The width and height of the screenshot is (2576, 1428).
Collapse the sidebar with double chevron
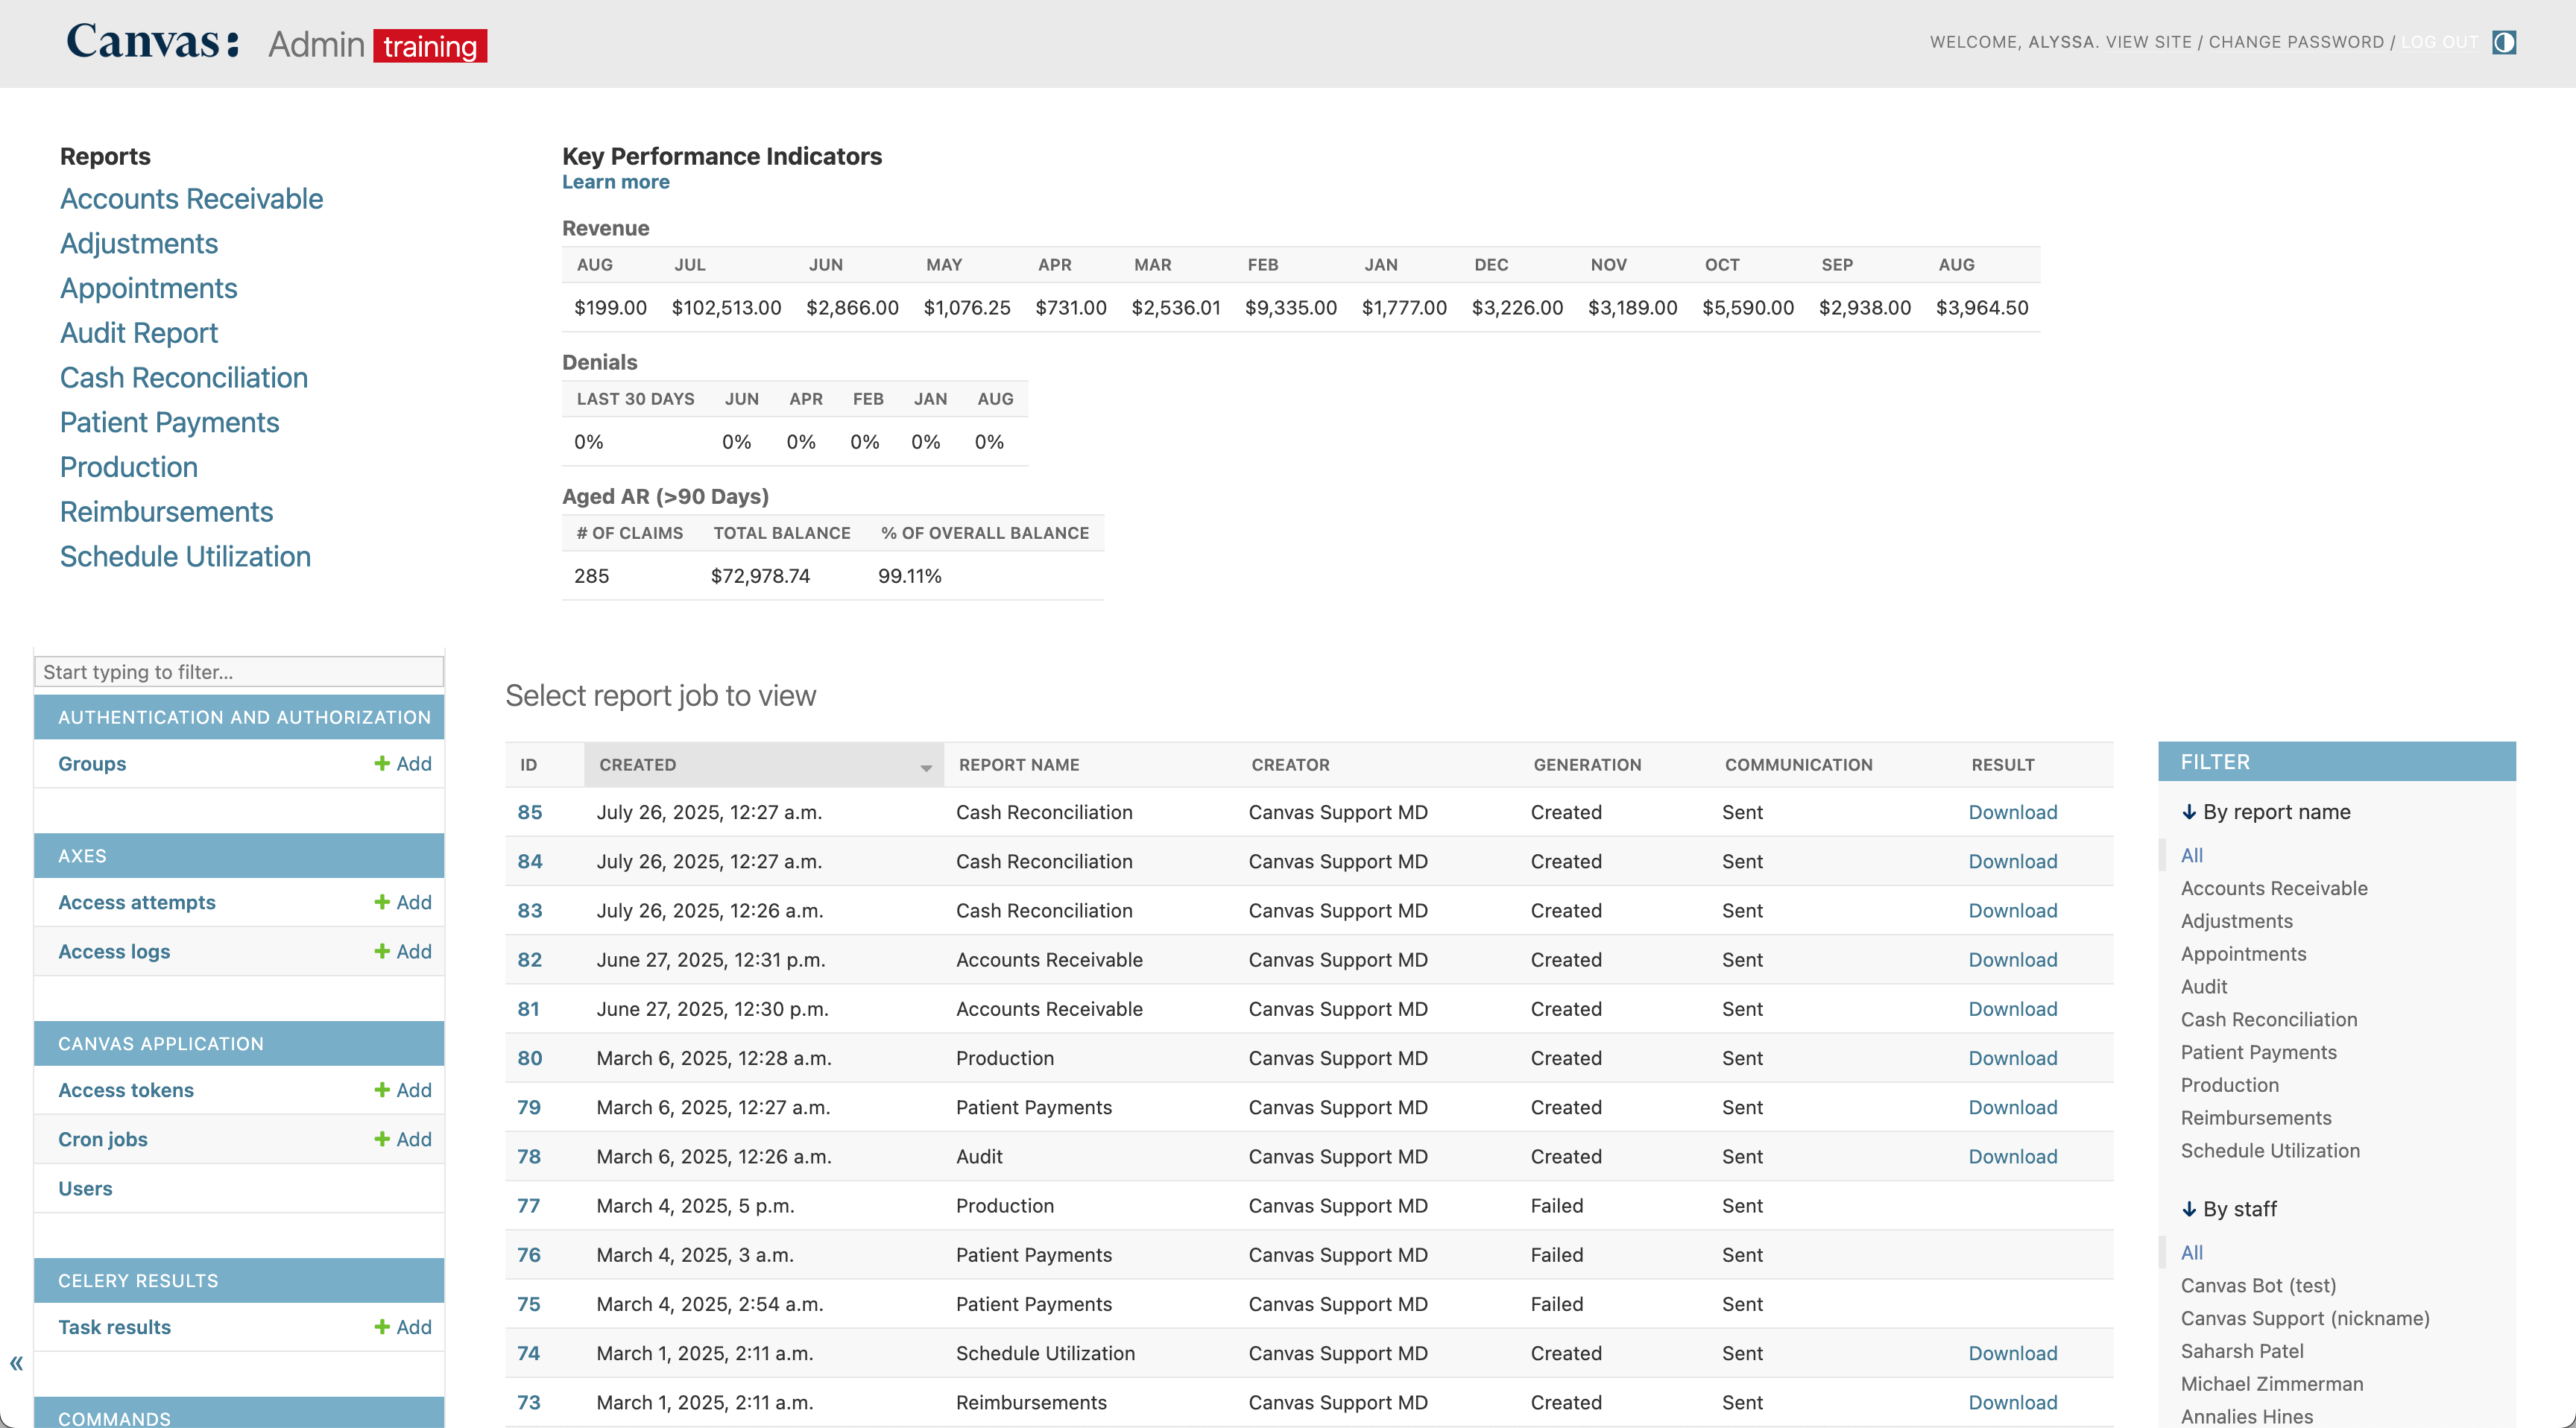click(x=16, y=1363)
